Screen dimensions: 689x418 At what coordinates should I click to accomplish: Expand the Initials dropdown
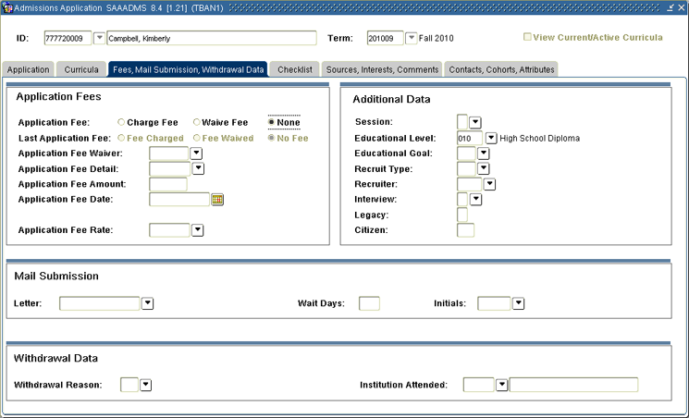coord(519,303)
